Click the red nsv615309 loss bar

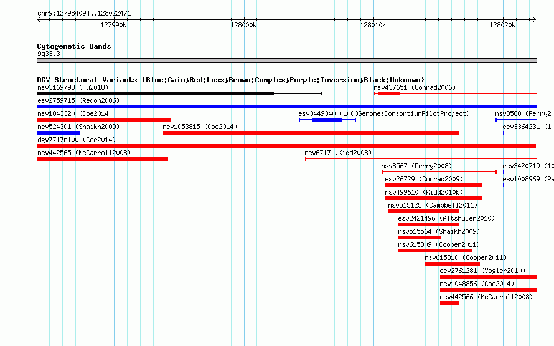point(435,251)
